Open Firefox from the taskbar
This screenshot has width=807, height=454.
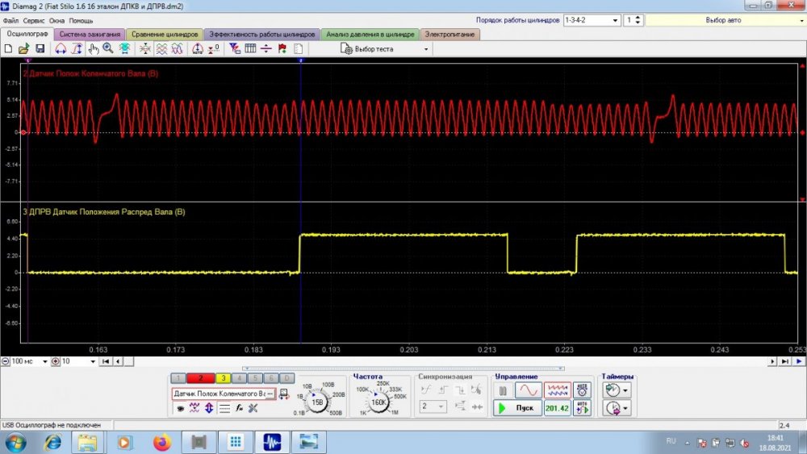(162, 442)
